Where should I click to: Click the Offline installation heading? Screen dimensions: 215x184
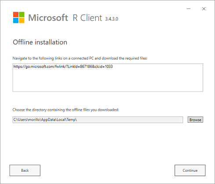pyautogui.click(x=40, y=42)
